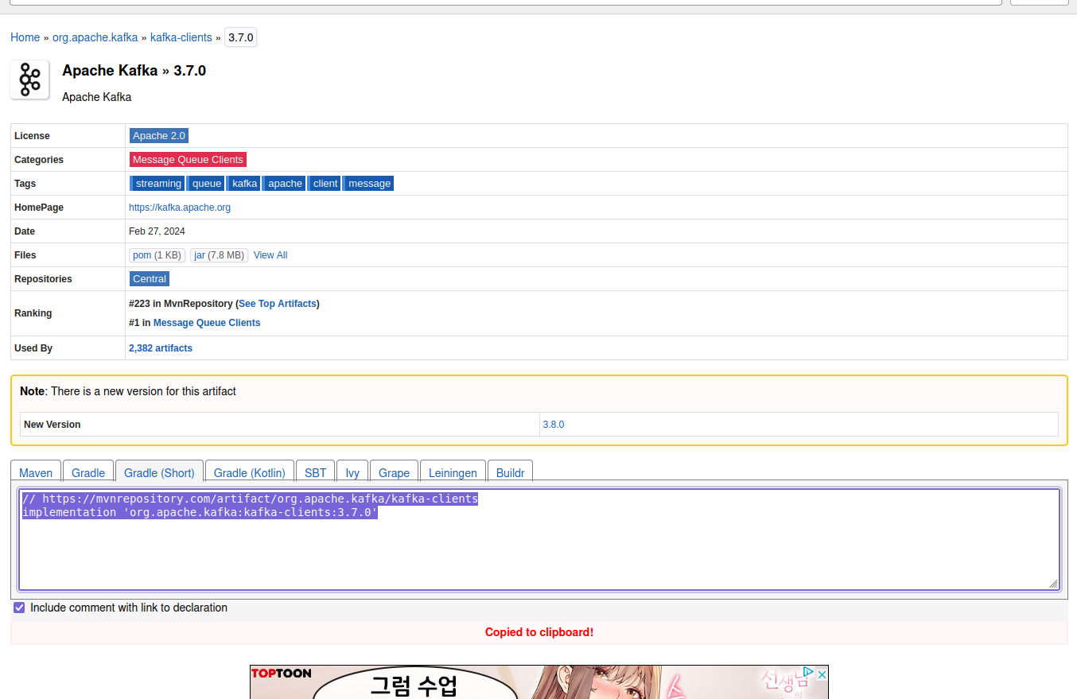Download the jar (7.8 MB) file
The width and height of the screenshot is (1077, 699).
(219, 255)
